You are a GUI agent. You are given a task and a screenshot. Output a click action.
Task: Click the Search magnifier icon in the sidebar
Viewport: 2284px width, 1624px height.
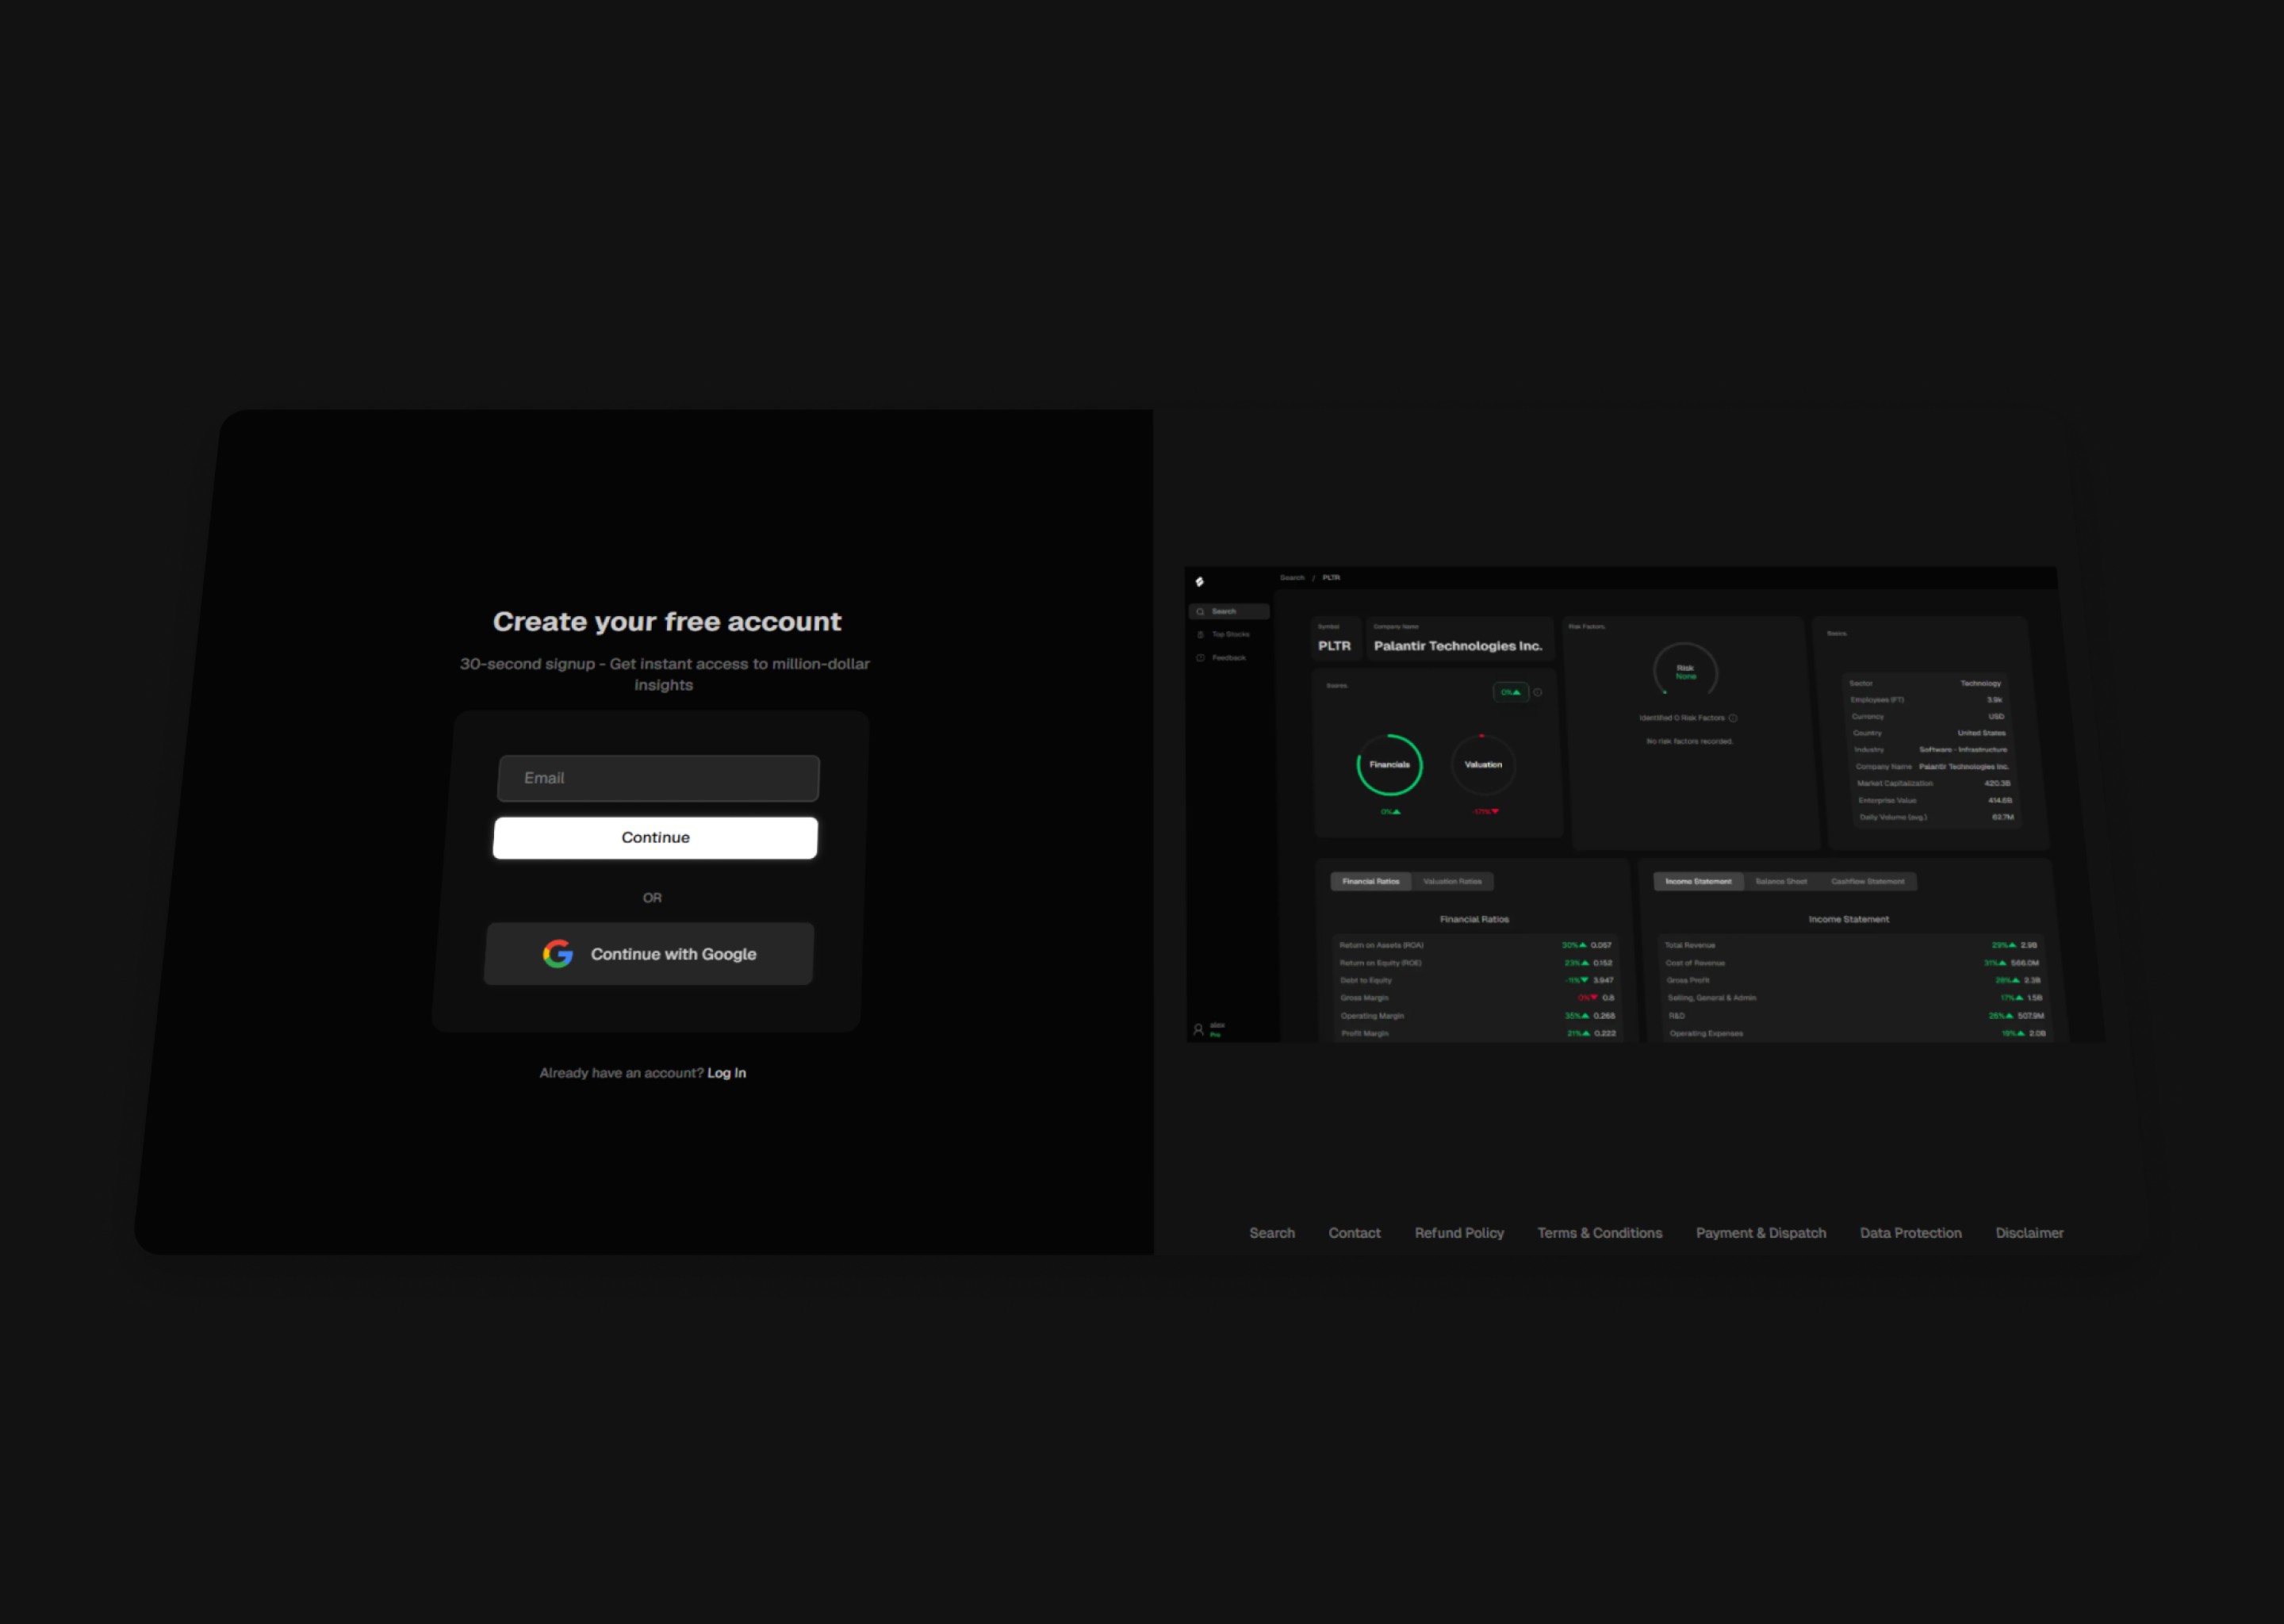[1200, 612]
